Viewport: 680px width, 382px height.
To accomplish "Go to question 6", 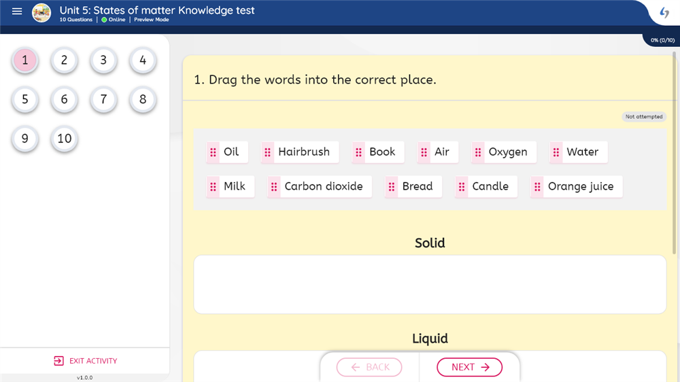I will click(64, 99).
